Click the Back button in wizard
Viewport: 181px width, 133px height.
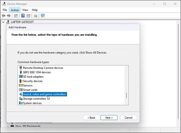(x=91, y=118)
